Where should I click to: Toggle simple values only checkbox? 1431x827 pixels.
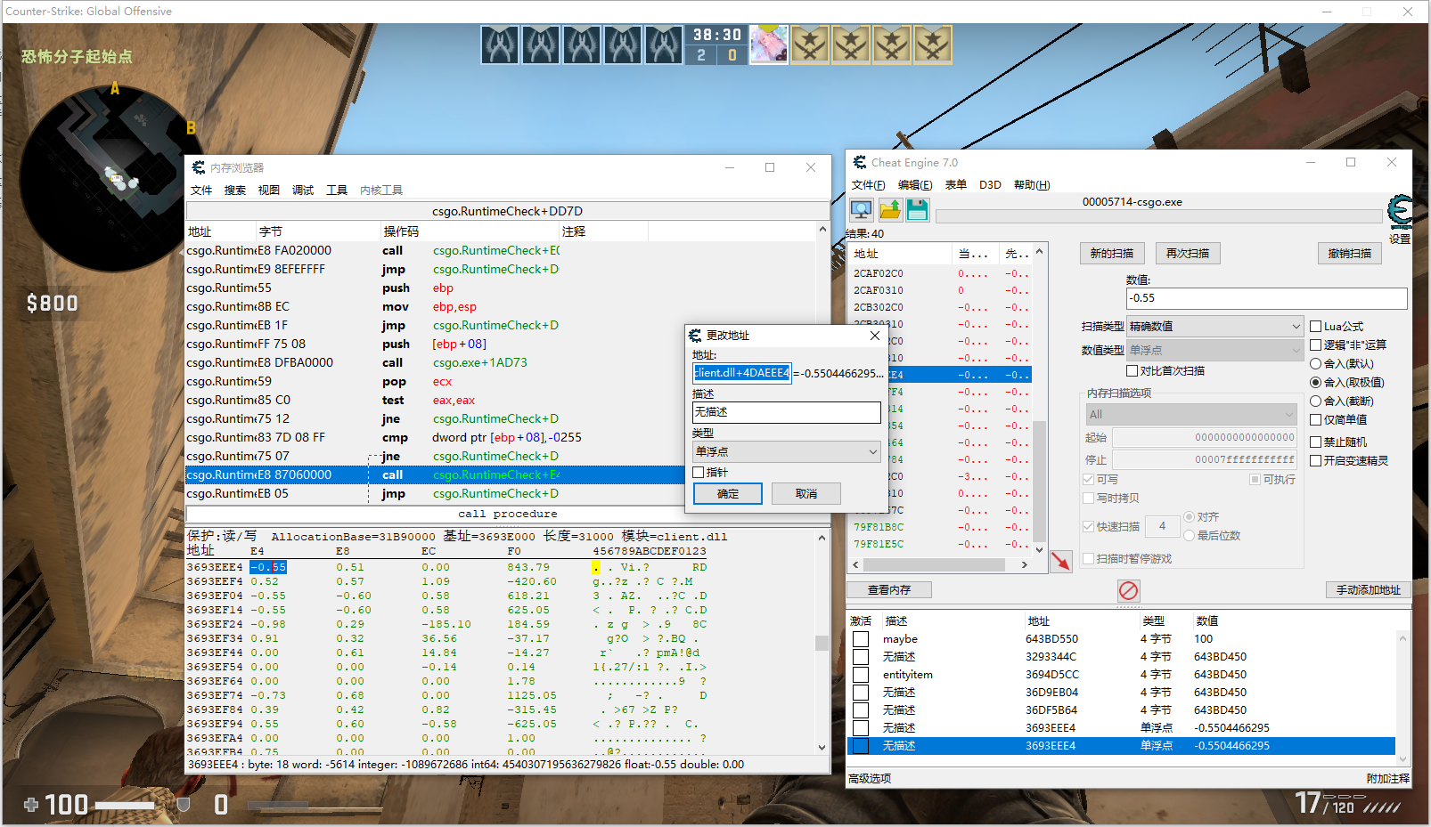[x=1315, y=420]
